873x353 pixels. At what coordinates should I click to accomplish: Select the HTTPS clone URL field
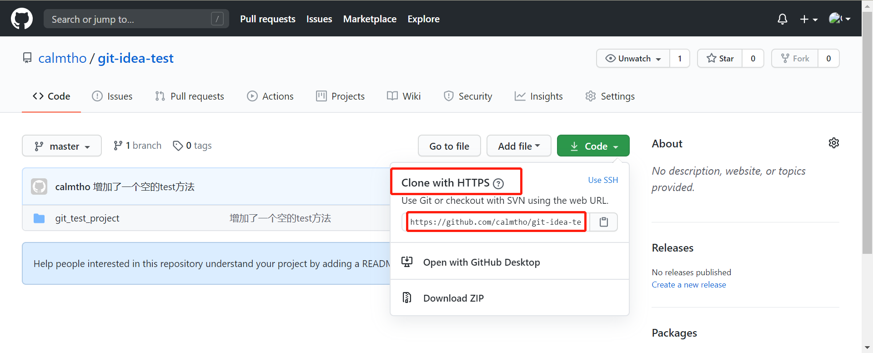496,222
